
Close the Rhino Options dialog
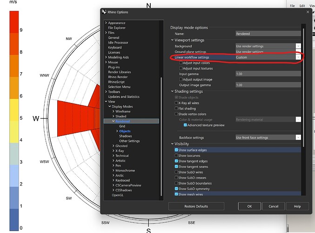tap(308, 12)
